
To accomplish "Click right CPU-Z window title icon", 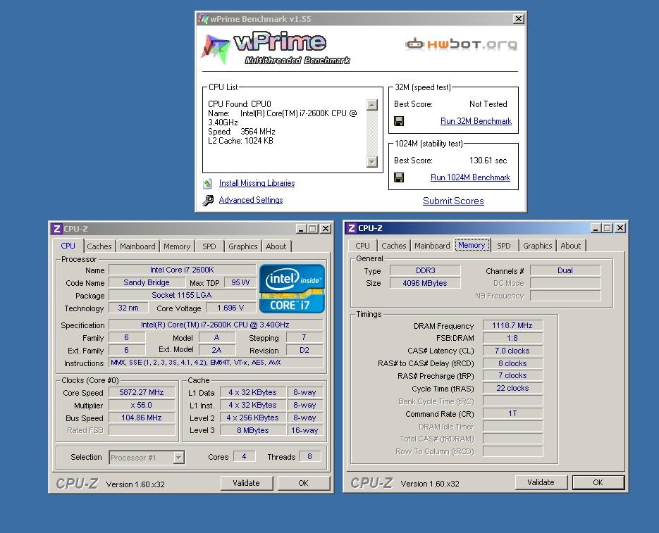I will tap(352, 228).
